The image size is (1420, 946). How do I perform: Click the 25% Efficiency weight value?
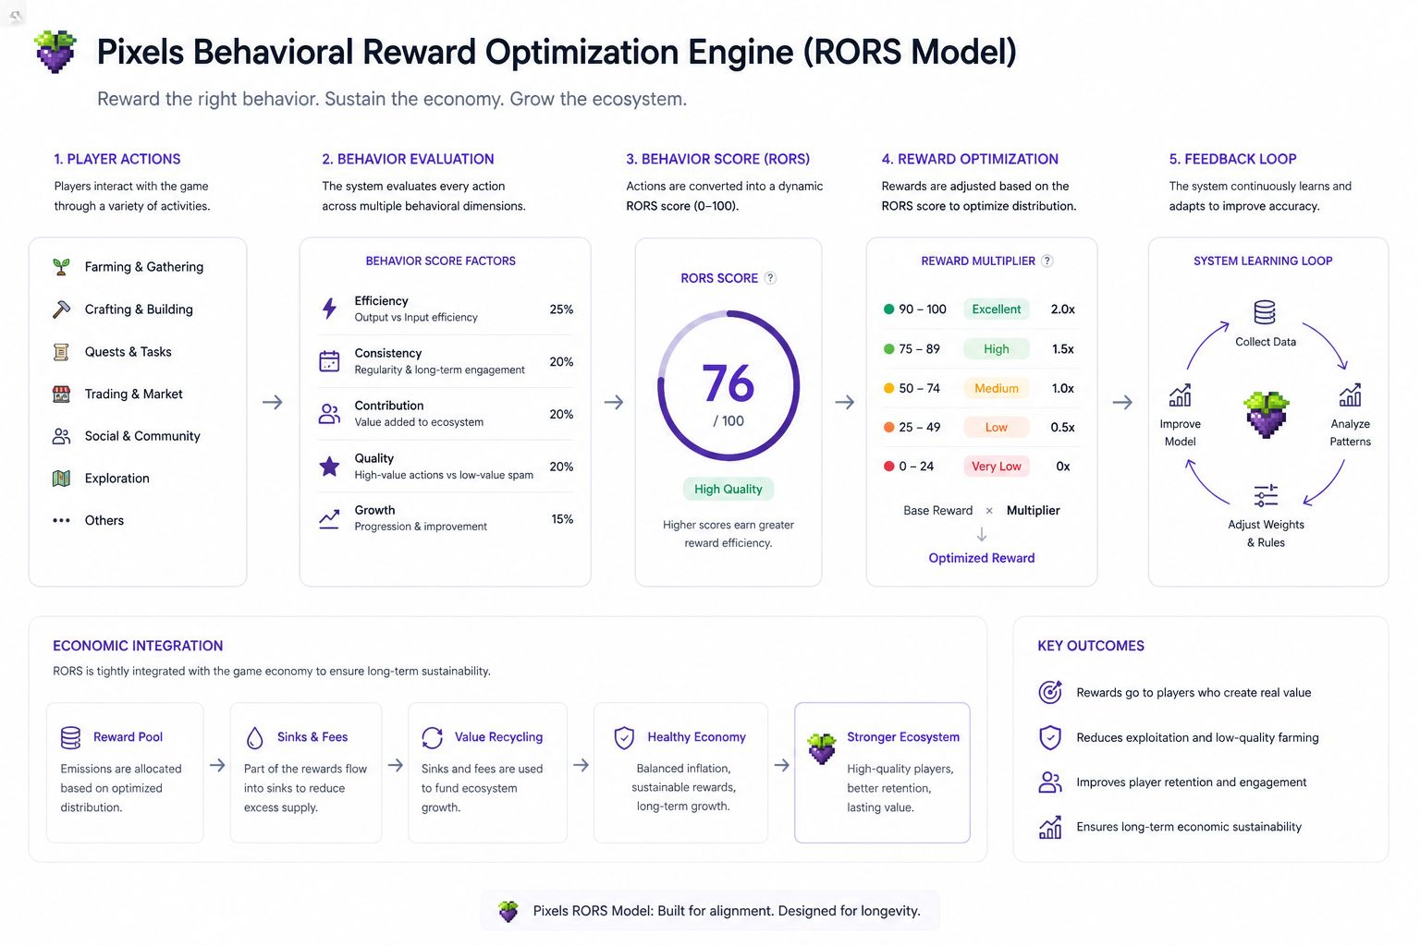561,309
